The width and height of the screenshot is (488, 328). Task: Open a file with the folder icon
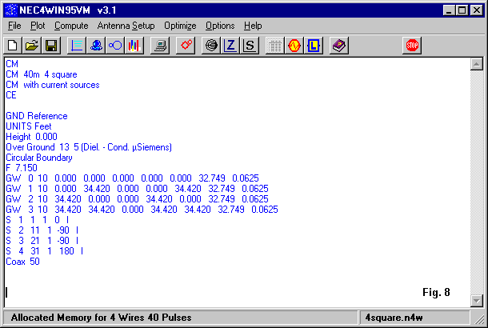[32, 46]
